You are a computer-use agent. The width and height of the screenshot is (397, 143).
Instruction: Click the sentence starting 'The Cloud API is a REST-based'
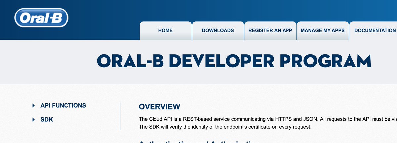point(268,119)
